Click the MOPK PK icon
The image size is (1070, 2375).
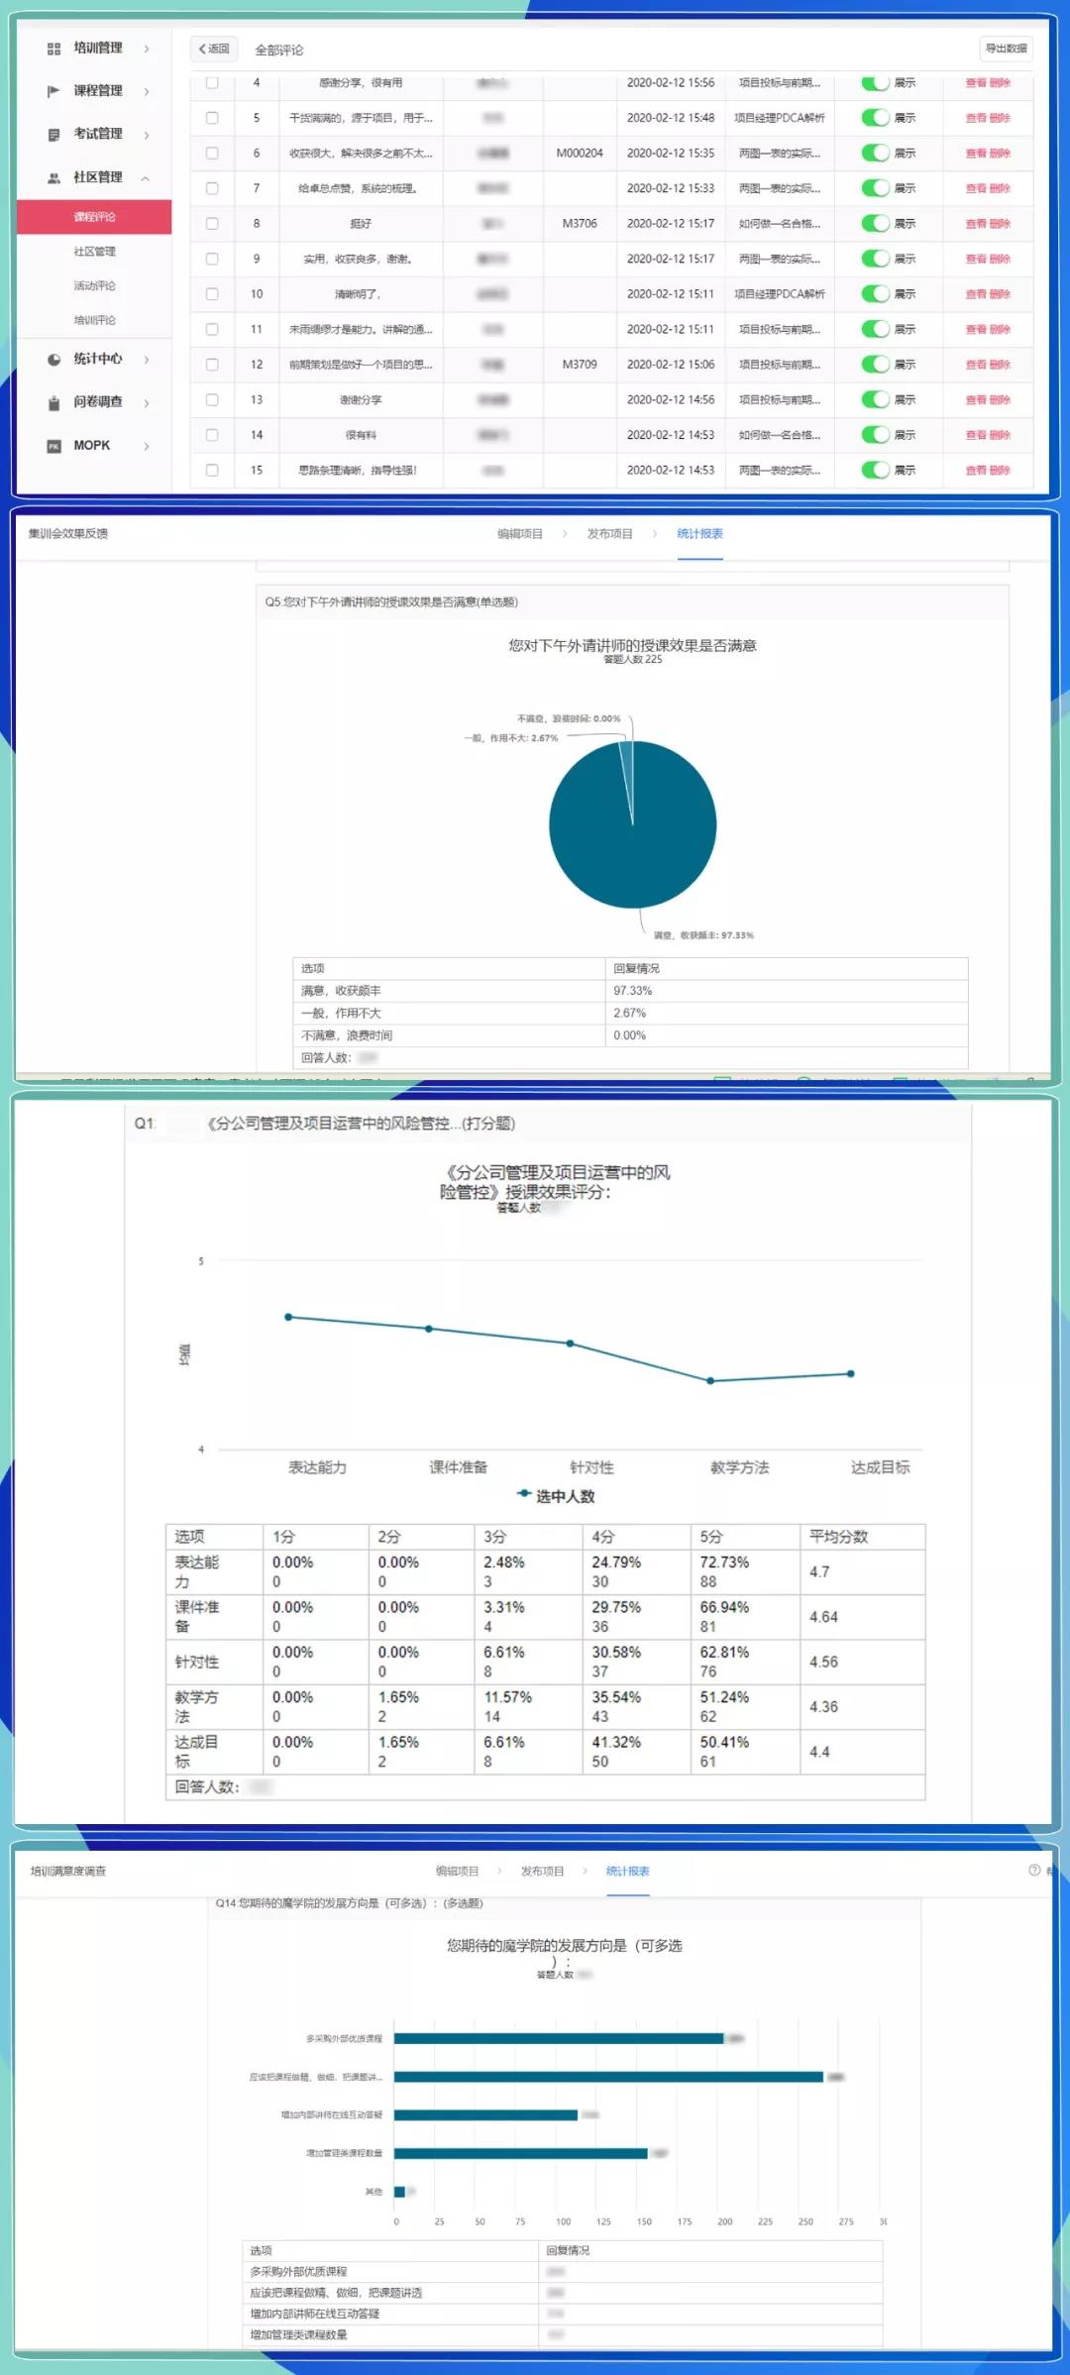[x=53, y=447]
